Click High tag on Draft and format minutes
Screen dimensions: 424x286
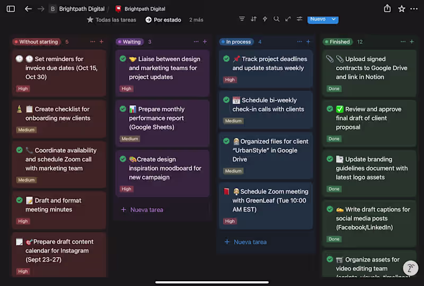23,221
